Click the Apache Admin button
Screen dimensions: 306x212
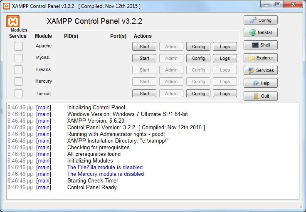pos(171,47)
